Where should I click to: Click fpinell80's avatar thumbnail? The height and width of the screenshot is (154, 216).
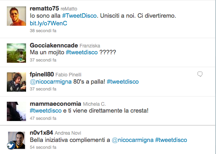click(16, 82)
